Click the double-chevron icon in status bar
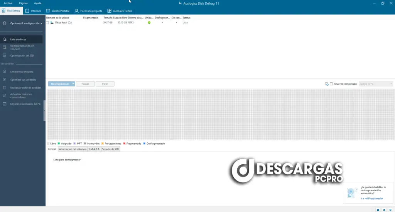Image resolution: width=395 pixels, height=212 pixels. [390, 210]
